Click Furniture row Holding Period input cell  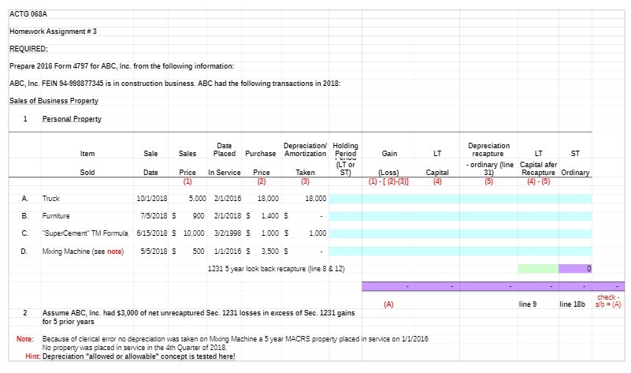click(x=345, y=216)
